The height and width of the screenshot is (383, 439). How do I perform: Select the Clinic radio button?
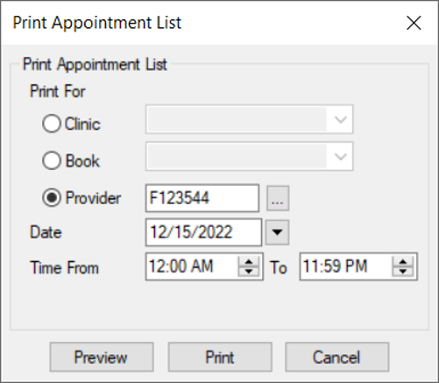52,124
